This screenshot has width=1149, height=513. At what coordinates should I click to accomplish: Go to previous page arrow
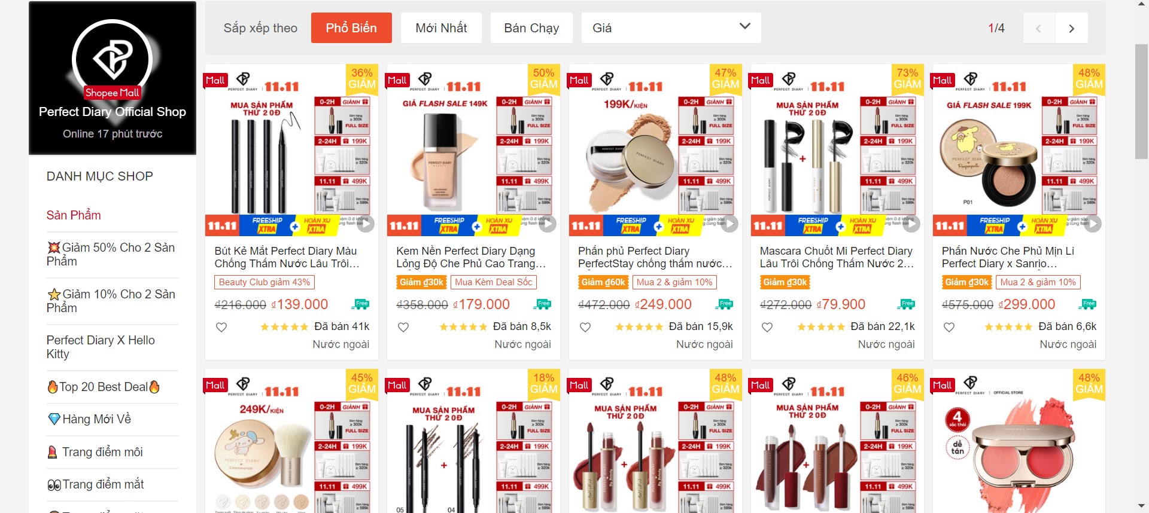tap(1039, 28)
